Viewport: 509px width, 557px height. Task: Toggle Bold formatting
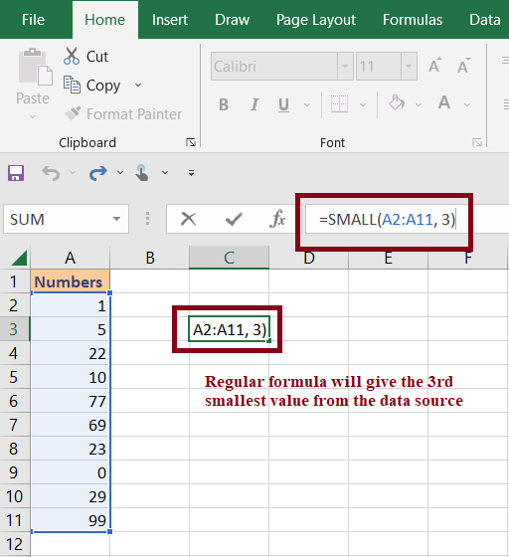pyautogui.click(x=224, y=104)
